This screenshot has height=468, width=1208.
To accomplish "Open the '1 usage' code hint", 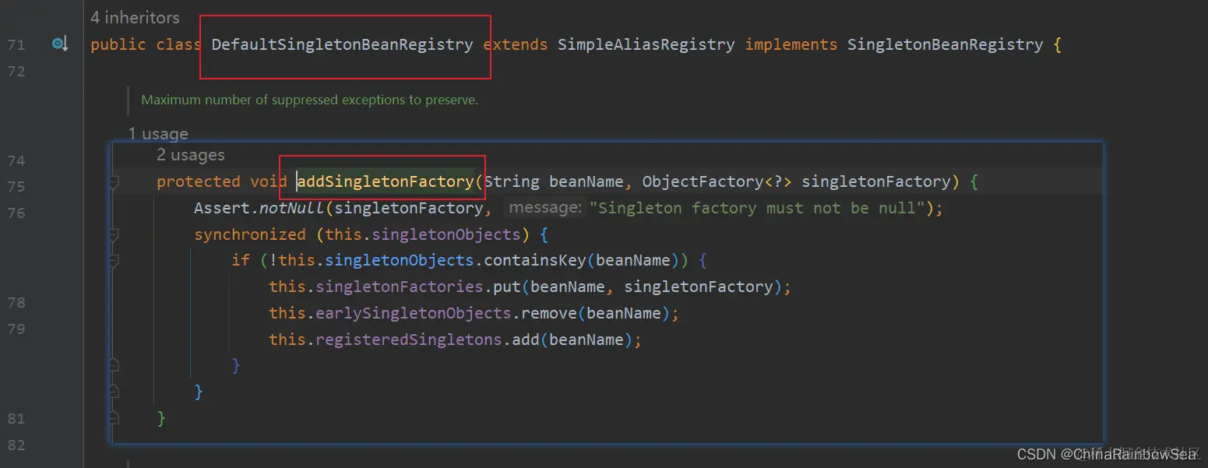I will [x=158, y=133].
